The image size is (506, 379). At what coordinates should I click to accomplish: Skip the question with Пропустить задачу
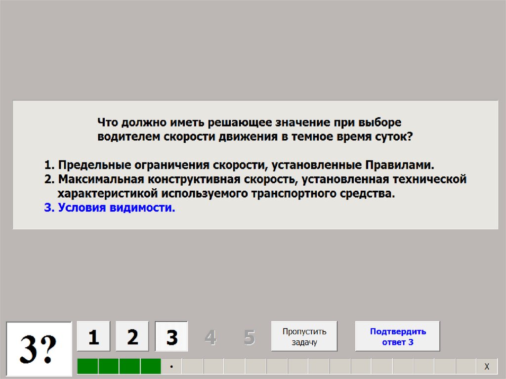[x=304, y=337]
